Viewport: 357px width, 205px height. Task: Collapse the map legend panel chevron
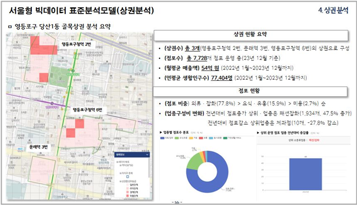147,155
